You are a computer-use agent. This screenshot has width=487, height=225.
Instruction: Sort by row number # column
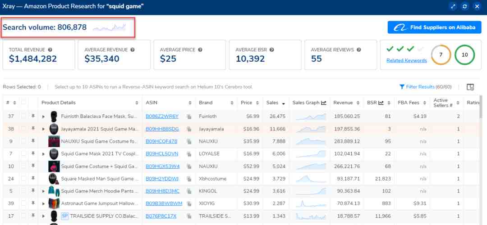[x=14, y=103]
